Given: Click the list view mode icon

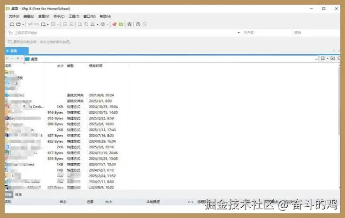Looking at the screenshot, I should 93,24.
